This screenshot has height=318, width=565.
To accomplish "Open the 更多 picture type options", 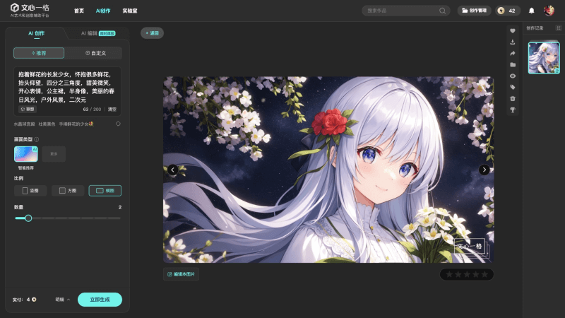I will click(54, 153).
